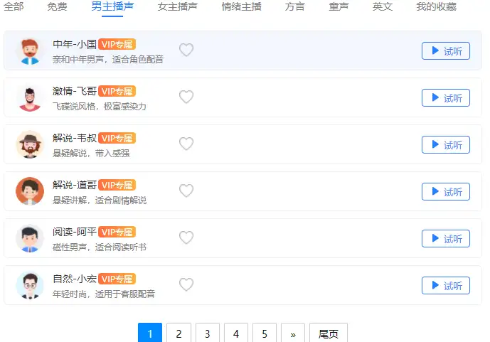The height and width of the screenshot is (342, 490).
Task: Jump to page 3
Action: pyautogui.click(x=208, y=333)
